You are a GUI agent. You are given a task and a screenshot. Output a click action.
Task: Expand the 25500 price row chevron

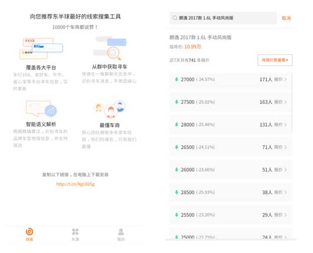(x=285, y=215)
